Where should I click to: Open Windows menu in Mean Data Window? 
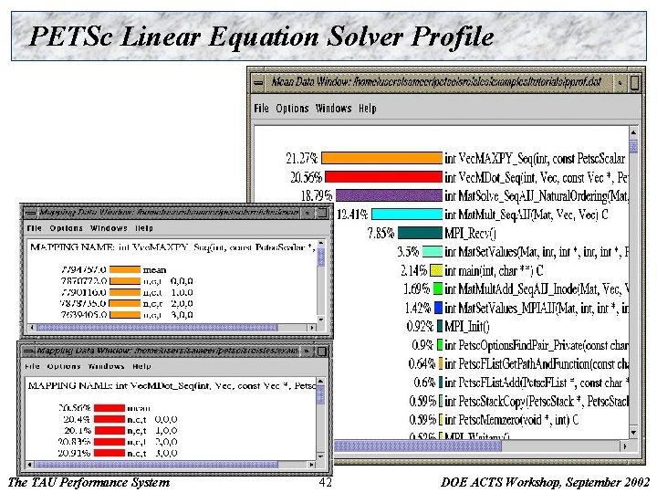tap(334, 109)
